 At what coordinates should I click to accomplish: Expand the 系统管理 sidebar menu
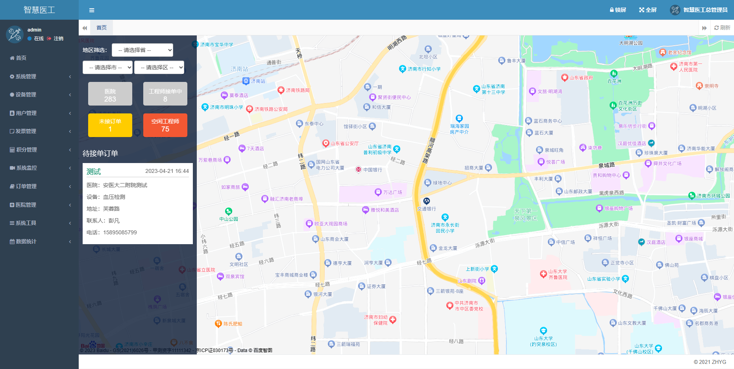(39, 76)
